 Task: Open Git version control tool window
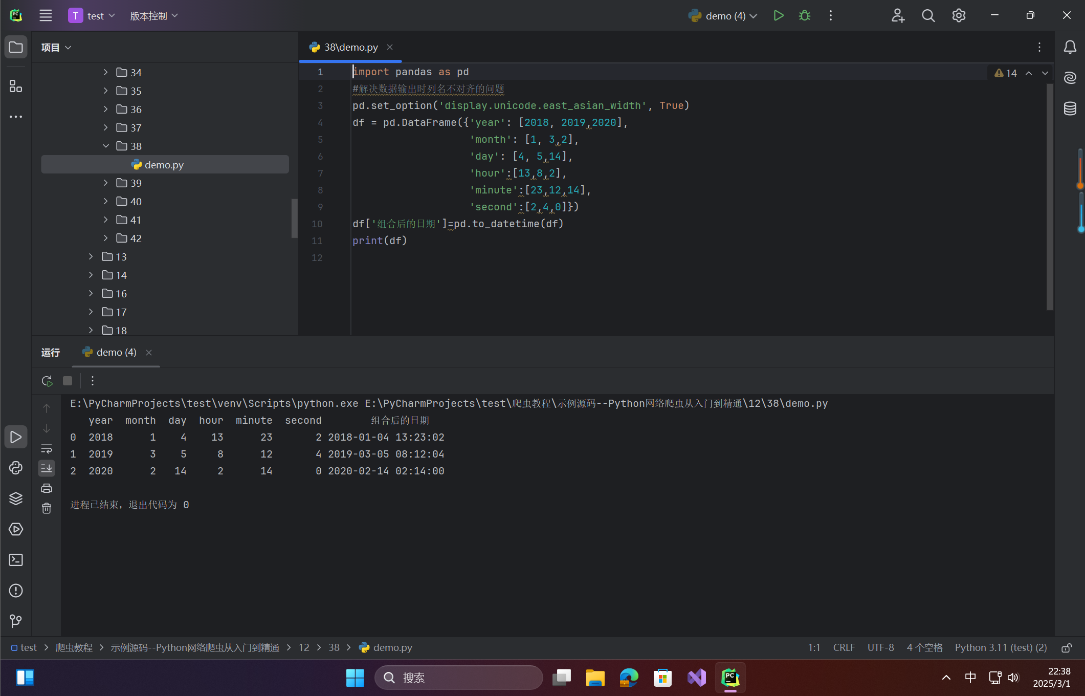(16, 621)
